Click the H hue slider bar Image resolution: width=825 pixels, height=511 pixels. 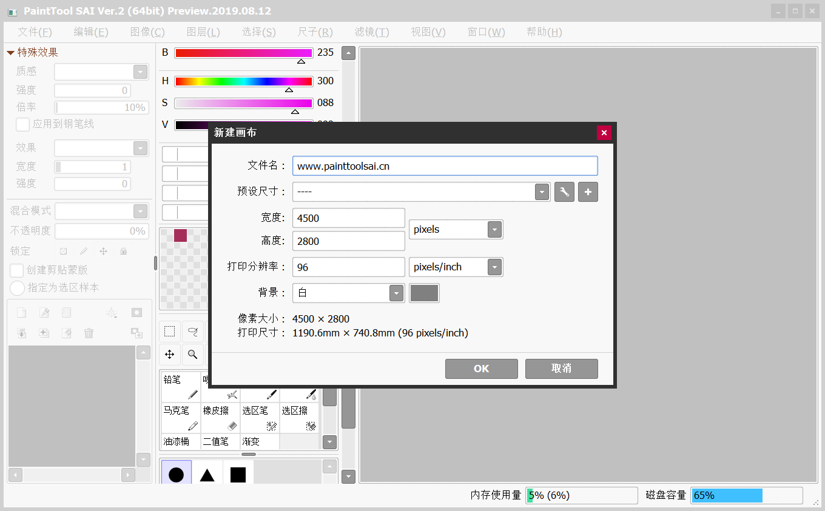tap(243, 81)
